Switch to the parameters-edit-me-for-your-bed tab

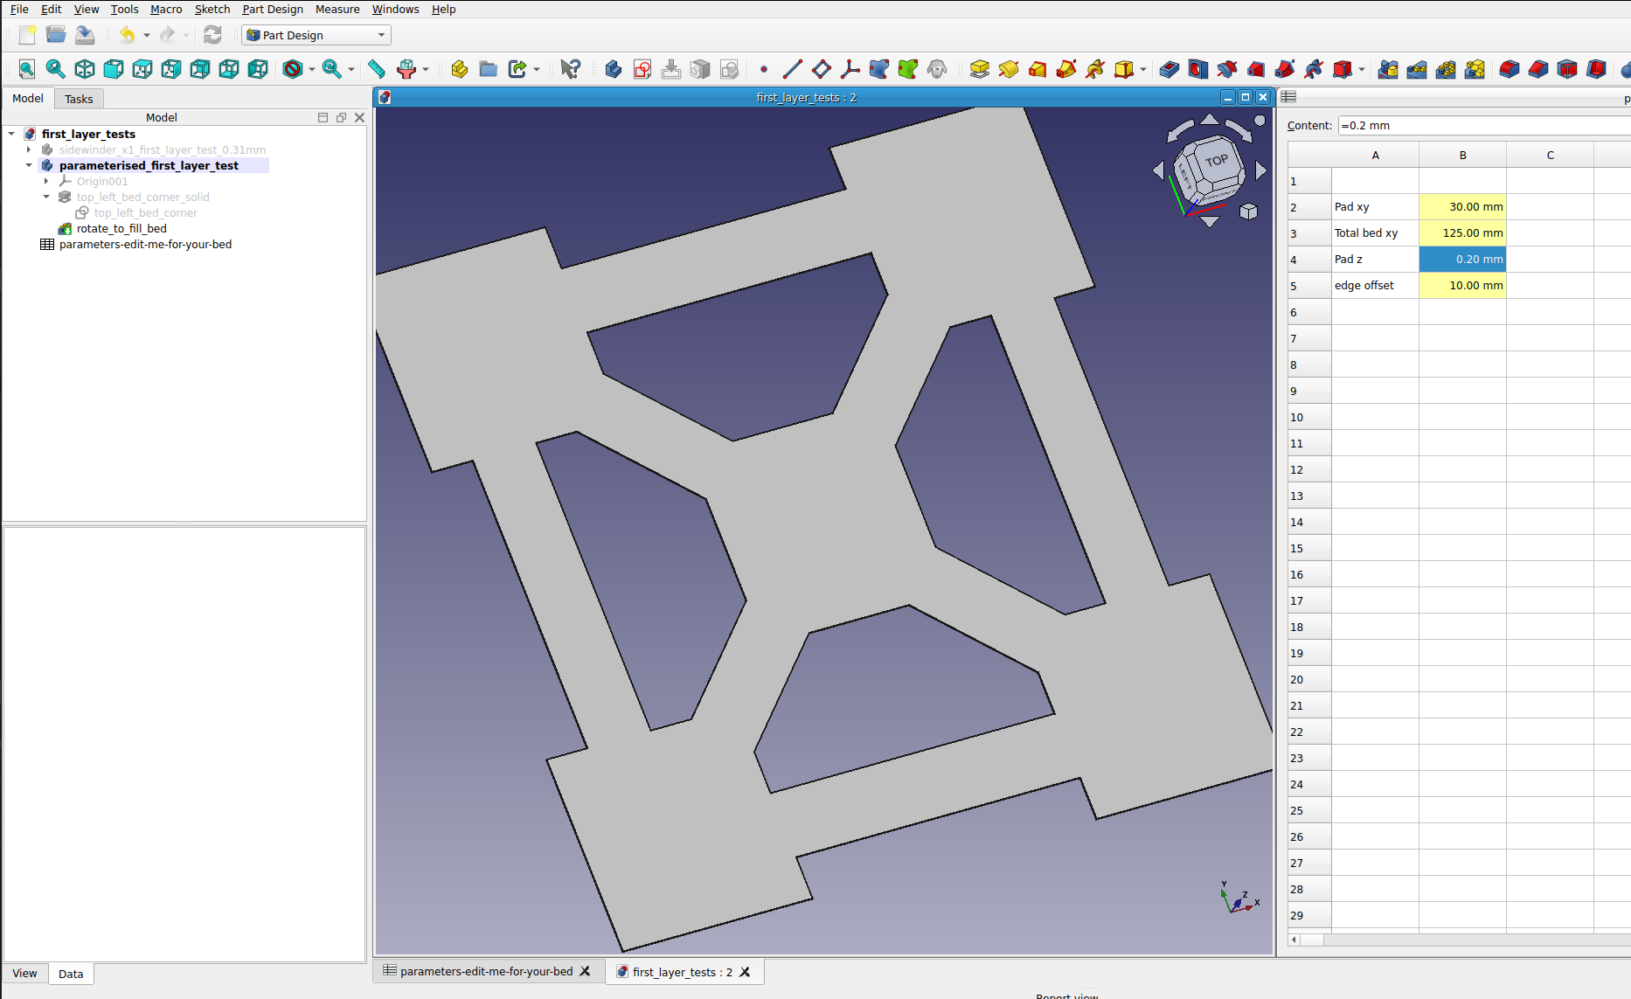[x=486, y=970]
